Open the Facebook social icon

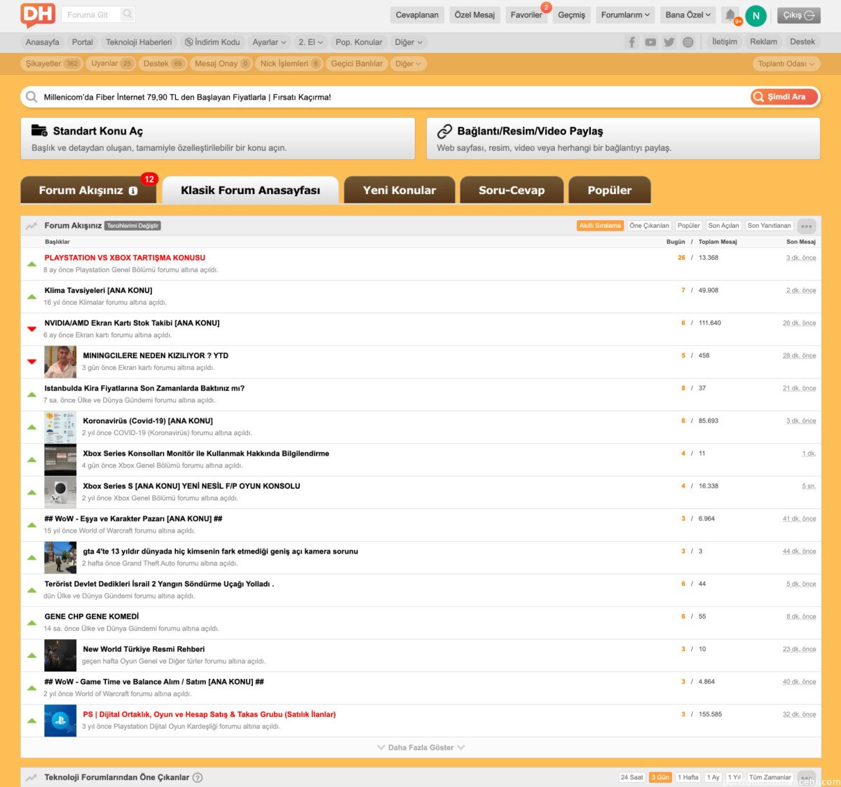click(x=632, y=42)
